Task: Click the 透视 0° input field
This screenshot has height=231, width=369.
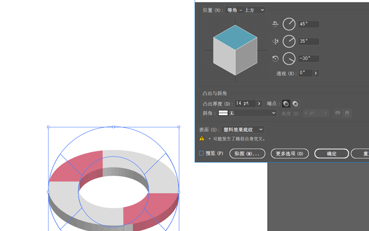Action: 305,73
